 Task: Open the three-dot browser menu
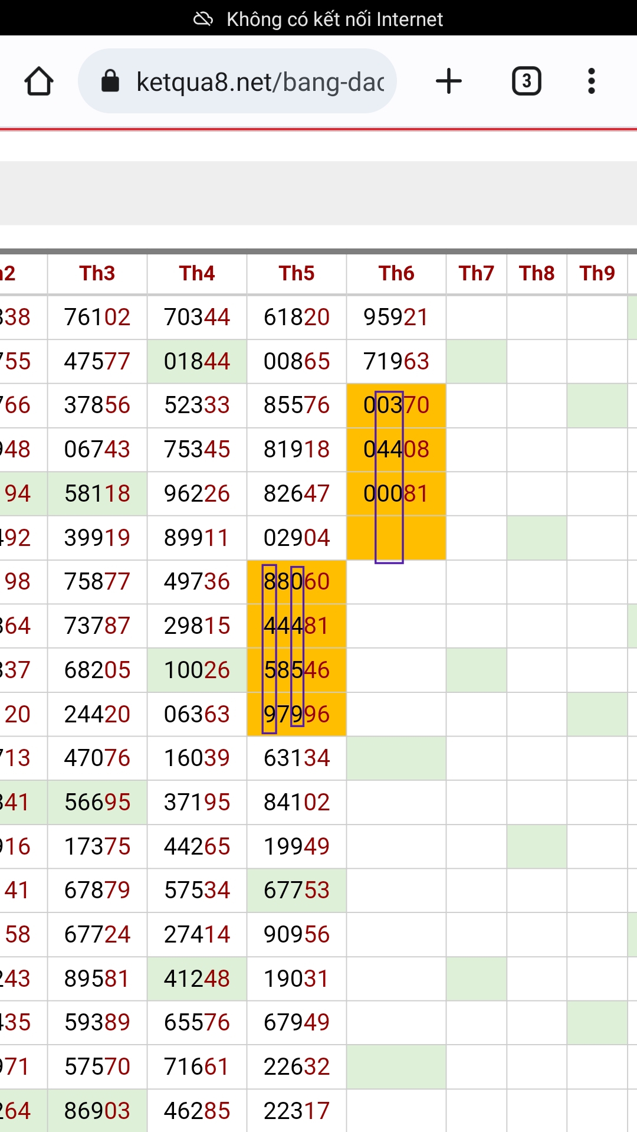591,81
